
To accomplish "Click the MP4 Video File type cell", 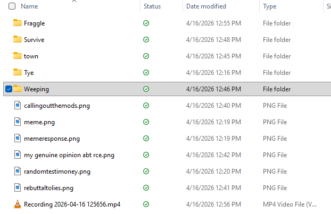I will click(289, 204).
